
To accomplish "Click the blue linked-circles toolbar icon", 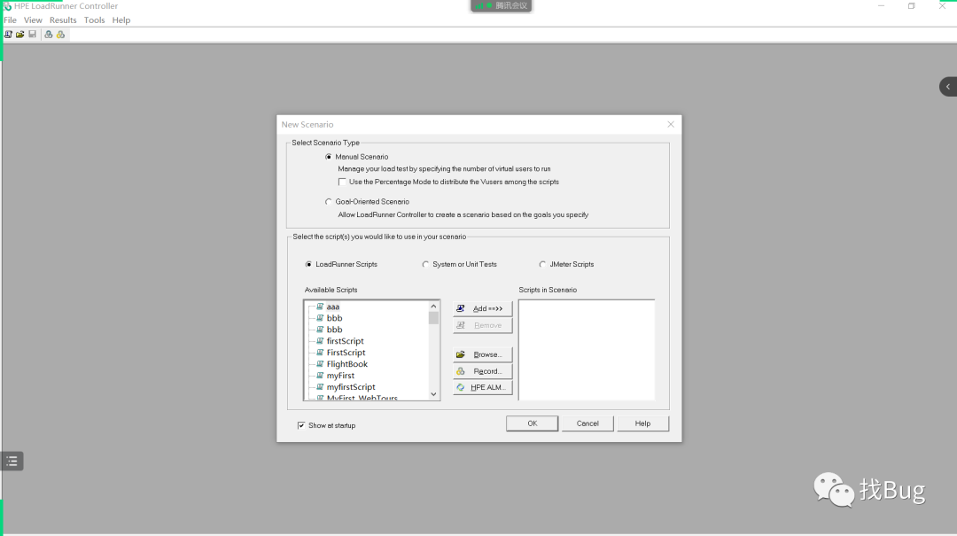I will (x=49, y=35).
